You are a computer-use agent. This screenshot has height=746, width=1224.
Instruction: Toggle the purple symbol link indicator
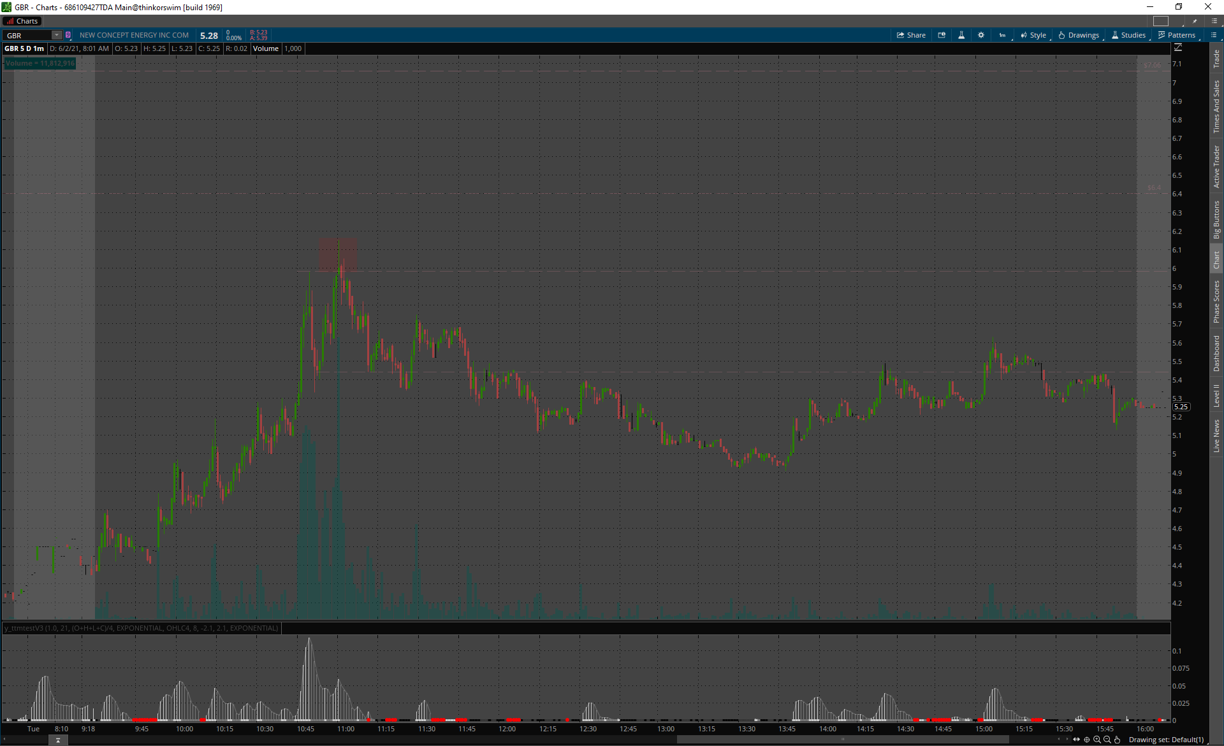pyautogui.click(x=68, y=35)
